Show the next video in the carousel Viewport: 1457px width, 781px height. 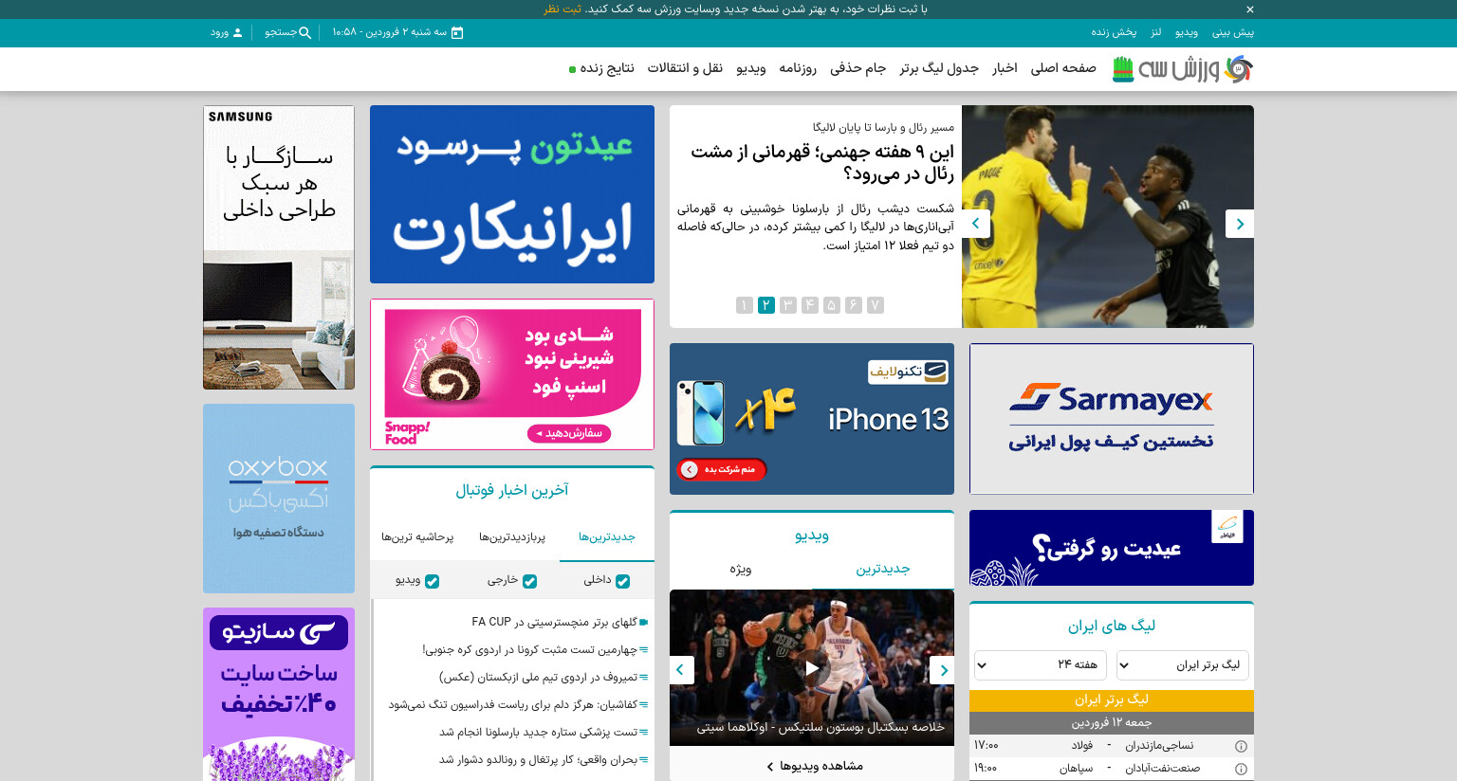pos(942,670)
